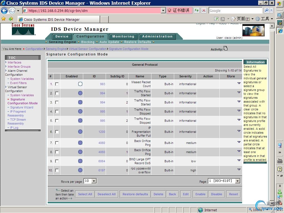Switch to the Device tab
This screenshot has width=284, height=213.
pyautogui.click(x=62, y=36)
